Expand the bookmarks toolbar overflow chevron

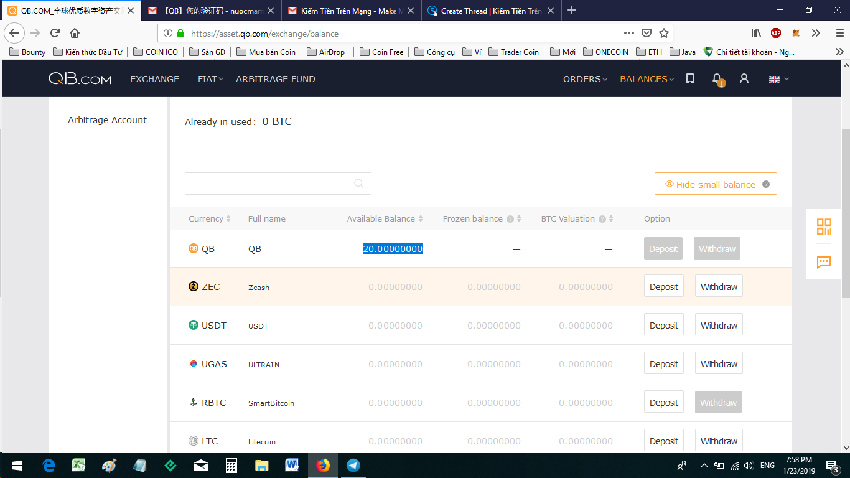[x=839, y=52]
